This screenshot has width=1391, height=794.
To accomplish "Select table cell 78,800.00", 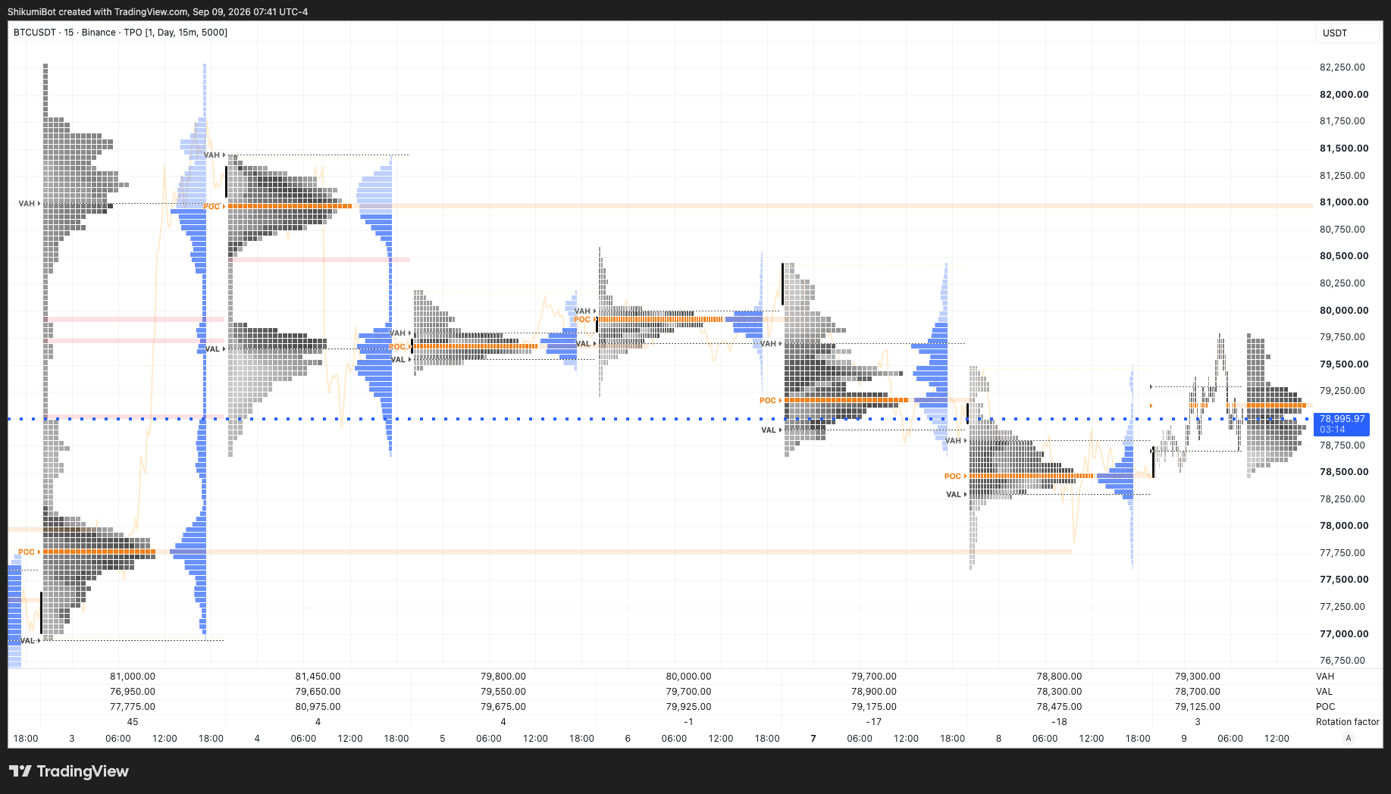I will pyautogui.click(x=1059, y=677).
